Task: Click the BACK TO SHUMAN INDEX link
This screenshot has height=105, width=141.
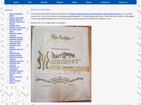Action: [16, 15]
